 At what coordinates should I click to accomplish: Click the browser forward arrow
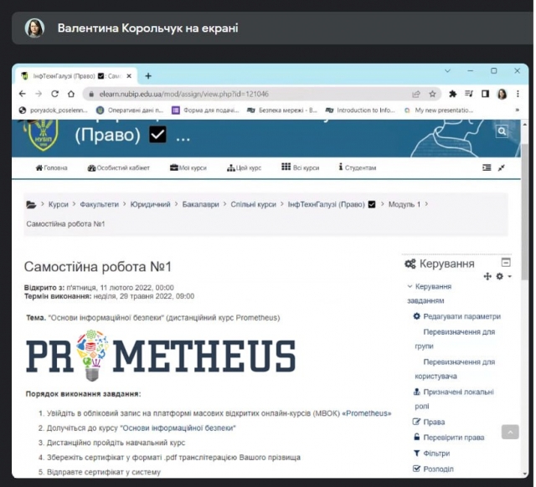(39, 94)
